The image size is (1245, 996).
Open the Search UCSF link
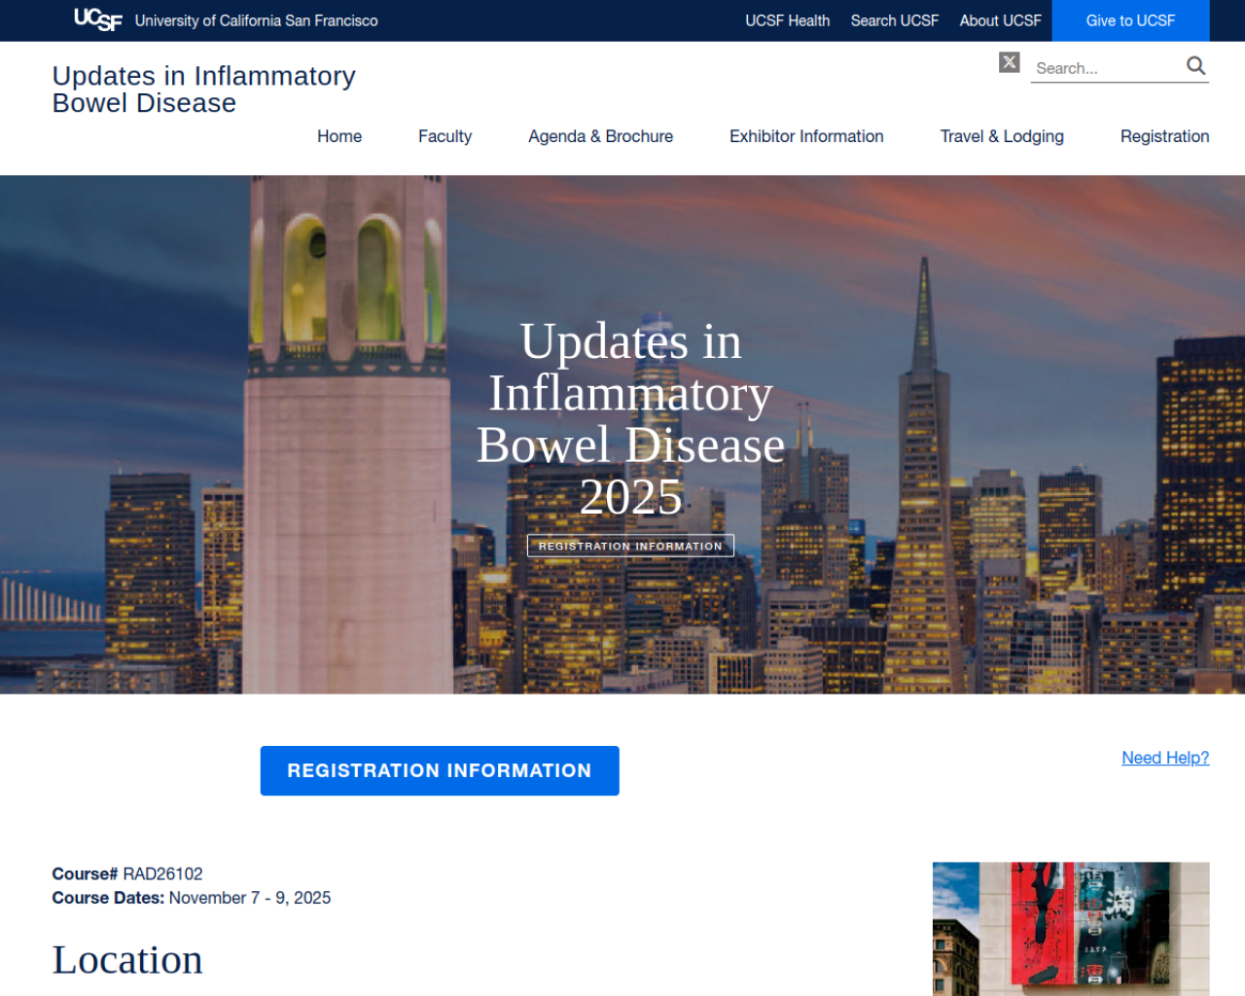894,20
